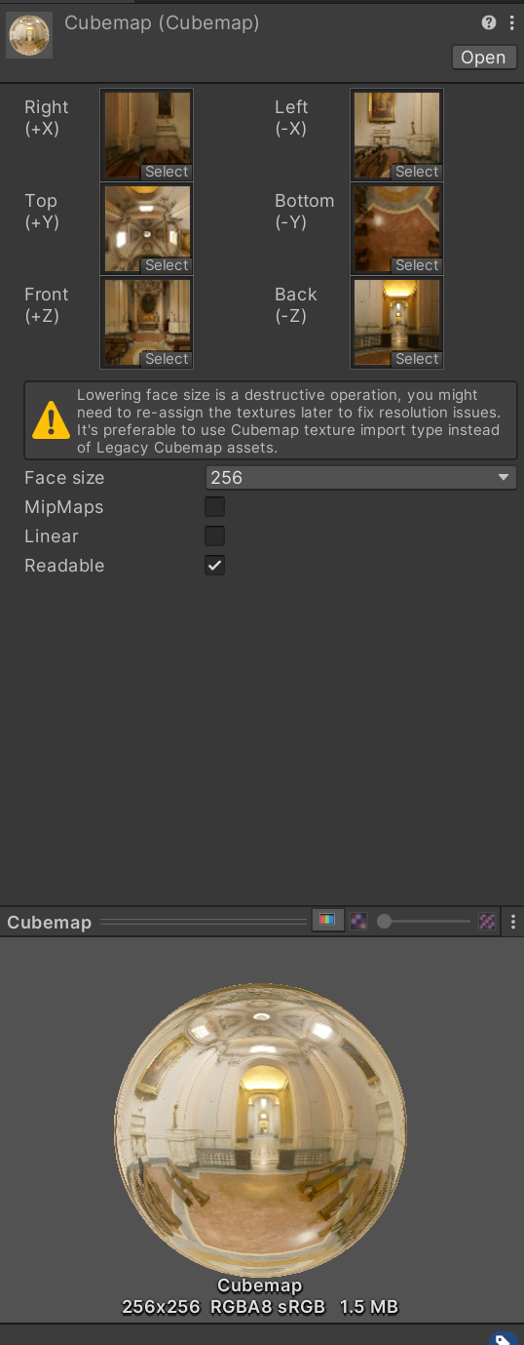Toggle the RGB color channel preview button
The image size is (524, 1345).
click(x=328, y=921)
